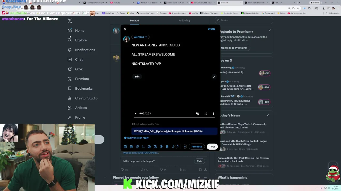Remove the attached video
341x191 pixels.
coord(214,77)
